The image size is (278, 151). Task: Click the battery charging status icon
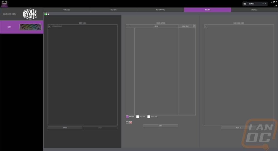click(x=46, y=14)
